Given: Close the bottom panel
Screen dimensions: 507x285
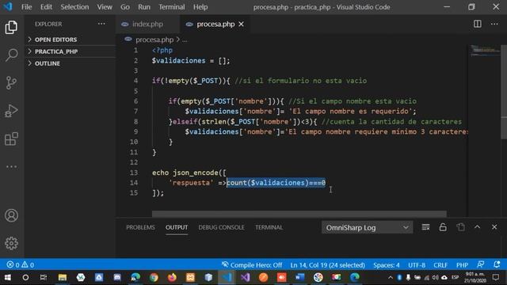Looking at the screenshot, I should (x=494, y=227).
